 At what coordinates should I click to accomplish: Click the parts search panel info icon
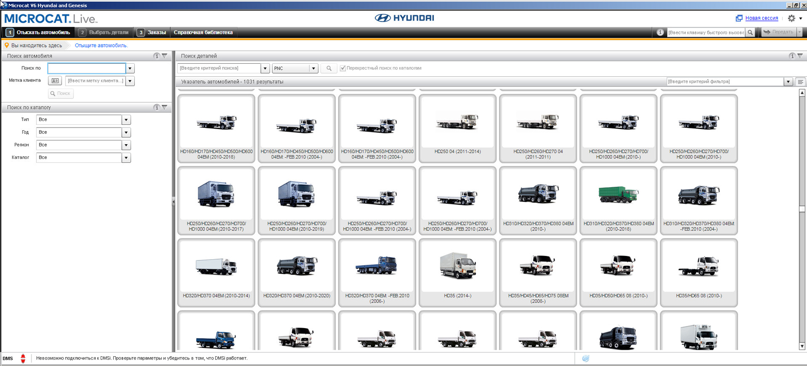coord(792,56)
